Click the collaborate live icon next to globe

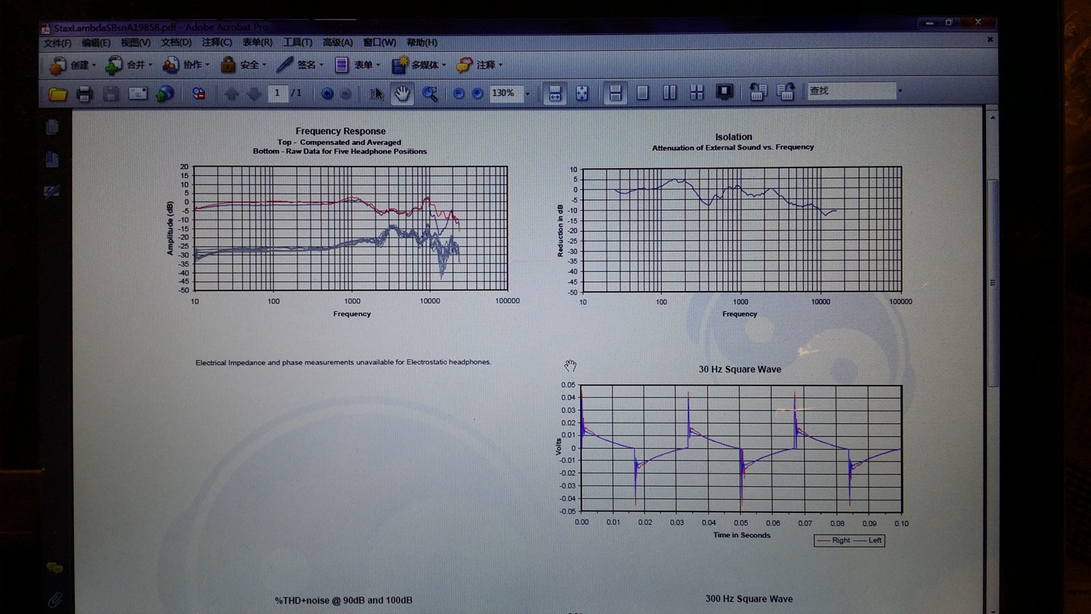click(198, 93)
